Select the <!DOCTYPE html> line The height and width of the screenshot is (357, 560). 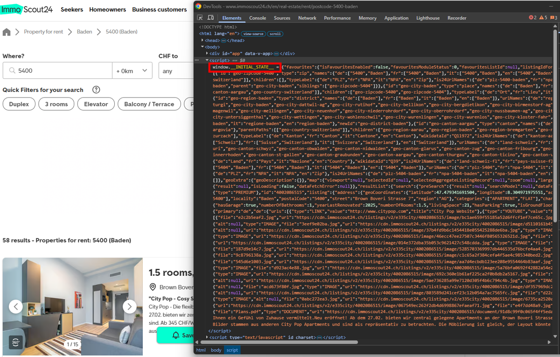click(218, 27)
